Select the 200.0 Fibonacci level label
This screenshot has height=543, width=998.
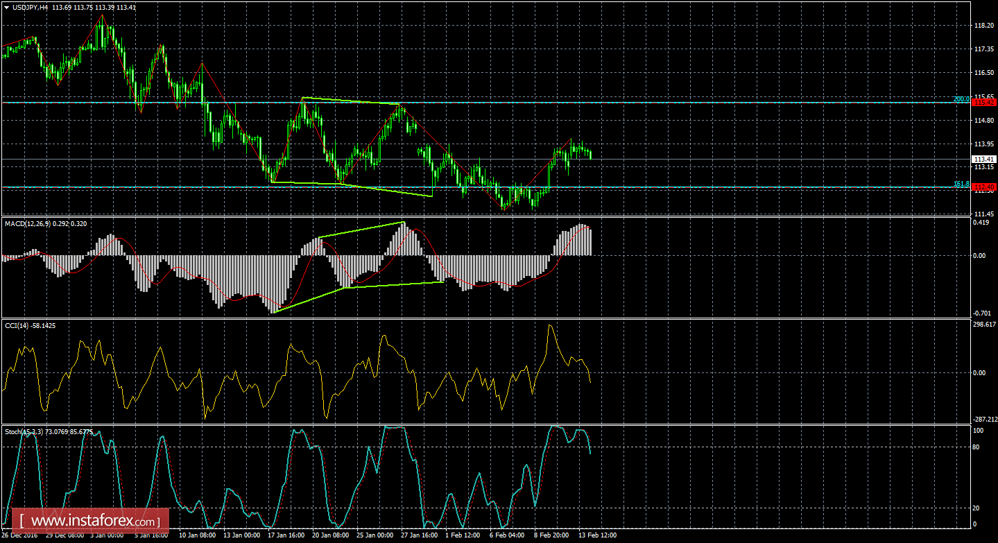coord(961,99)
